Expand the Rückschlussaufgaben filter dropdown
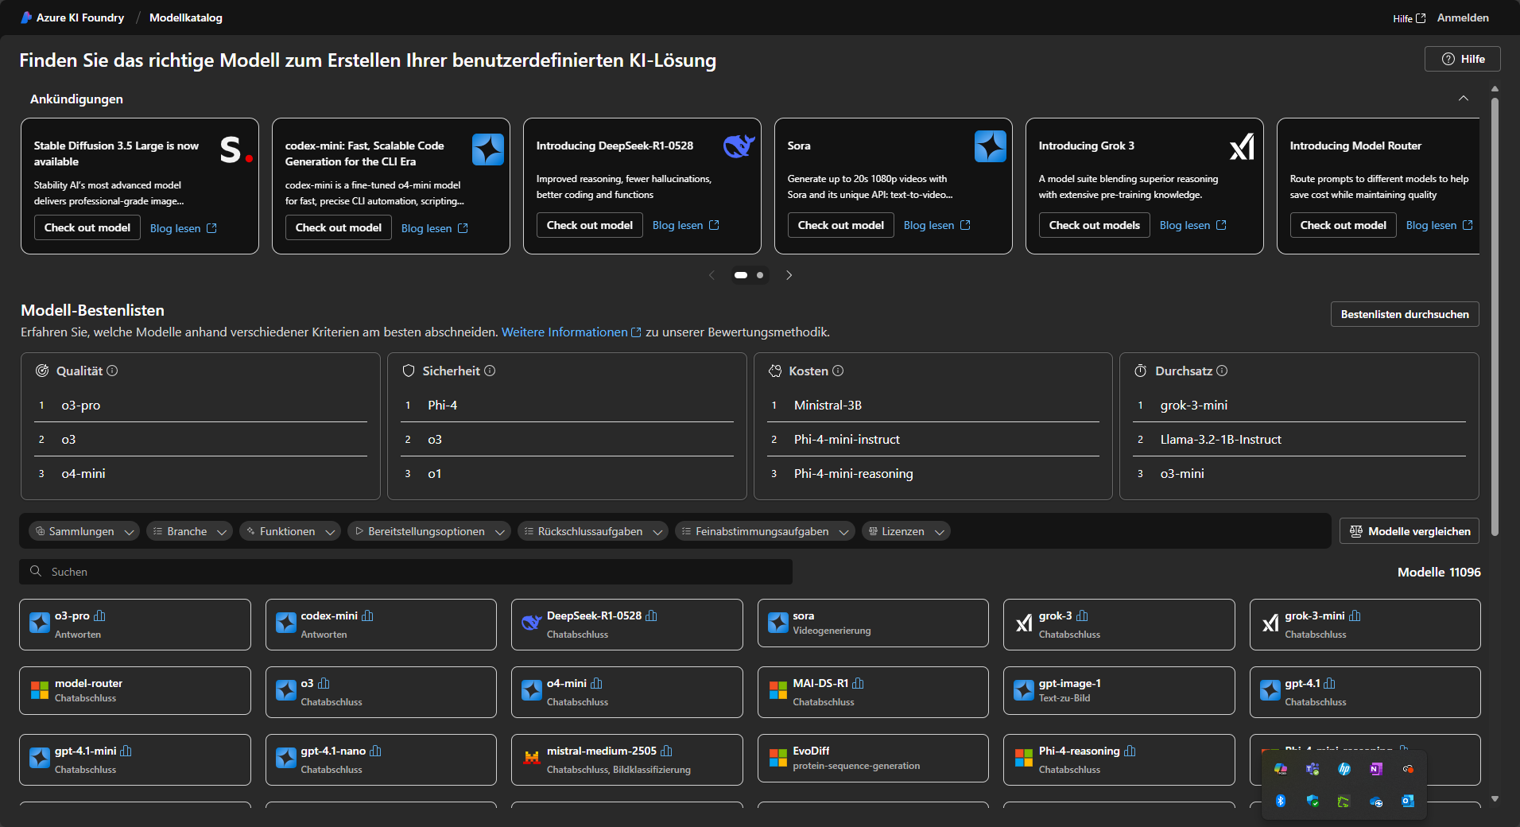Image resolution: width=1520 pixels, height=827 pixels. click(x=593, y=531)
